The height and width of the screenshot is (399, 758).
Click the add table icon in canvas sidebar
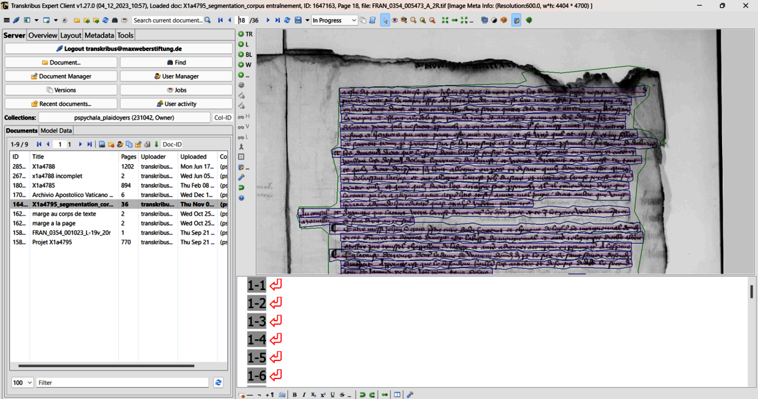pos(241,157)
